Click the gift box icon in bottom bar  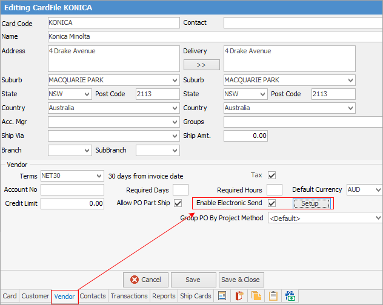pyautogui.click(x=290, y=296)
